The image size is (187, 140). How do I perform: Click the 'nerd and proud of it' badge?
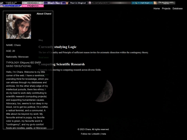(99, 3)
